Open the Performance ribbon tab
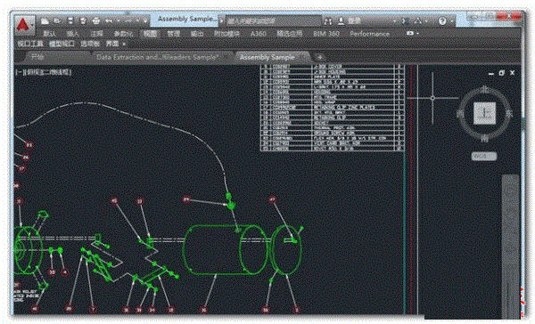Viewport: 535px width, 324px height. pyautogui.click(x=369, y=34)
